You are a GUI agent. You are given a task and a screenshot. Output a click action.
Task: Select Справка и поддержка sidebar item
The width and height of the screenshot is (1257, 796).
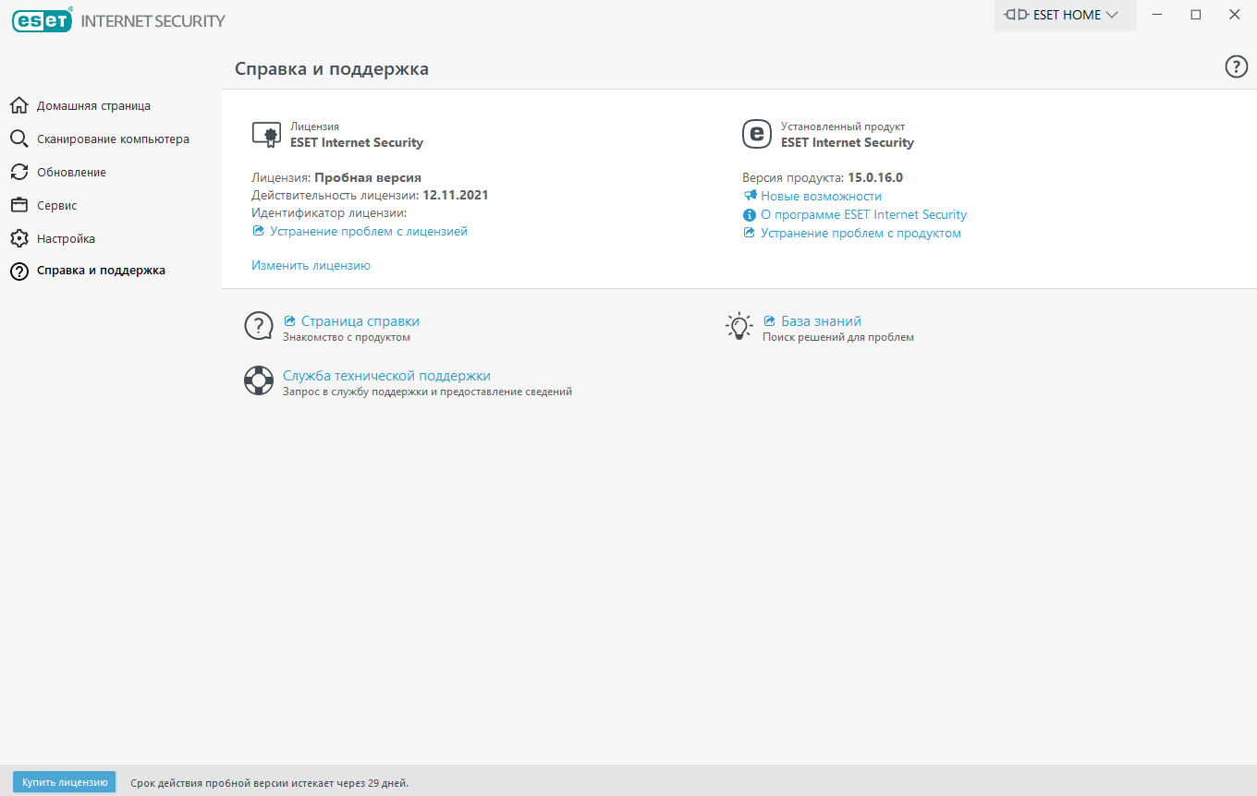click(101, 271)
